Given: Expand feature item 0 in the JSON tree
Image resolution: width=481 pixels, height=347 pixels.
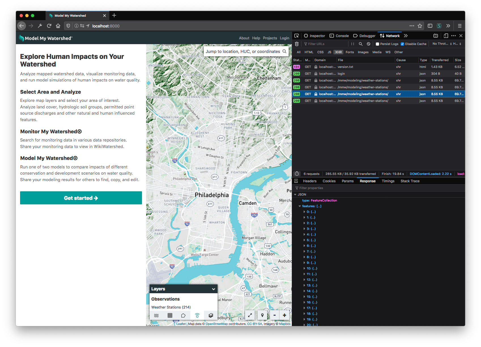Looking at the screenshot, I should (304, 212).
